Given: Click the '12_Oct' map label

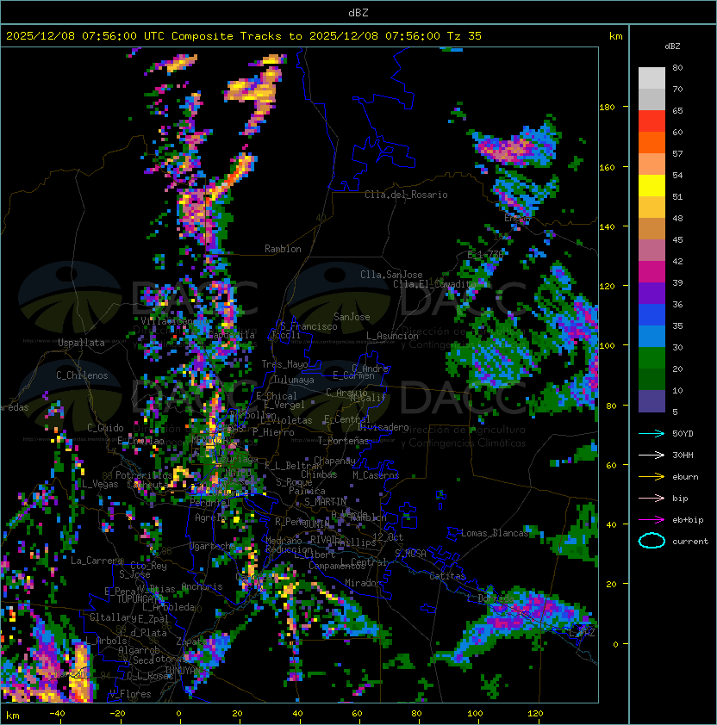Looking at the screenshot, I should [x=388, y=537].
